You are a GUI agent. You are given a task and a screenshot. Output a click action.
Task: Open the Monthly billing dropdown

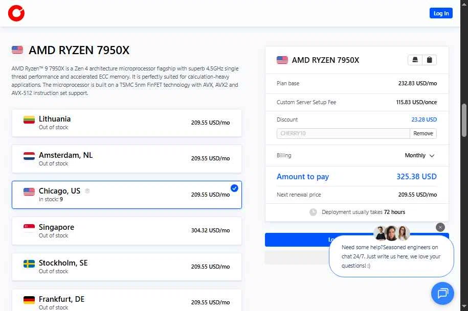pyautogui.click(x=419, y=155)
